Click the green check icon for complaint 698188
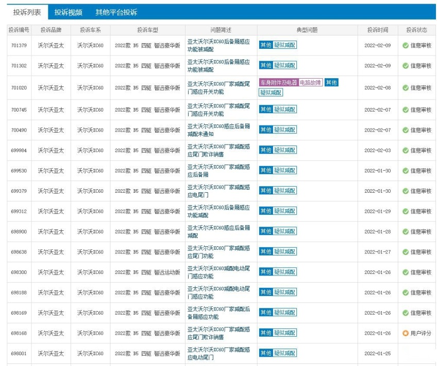The image size is (439, 366). [406, 292]
